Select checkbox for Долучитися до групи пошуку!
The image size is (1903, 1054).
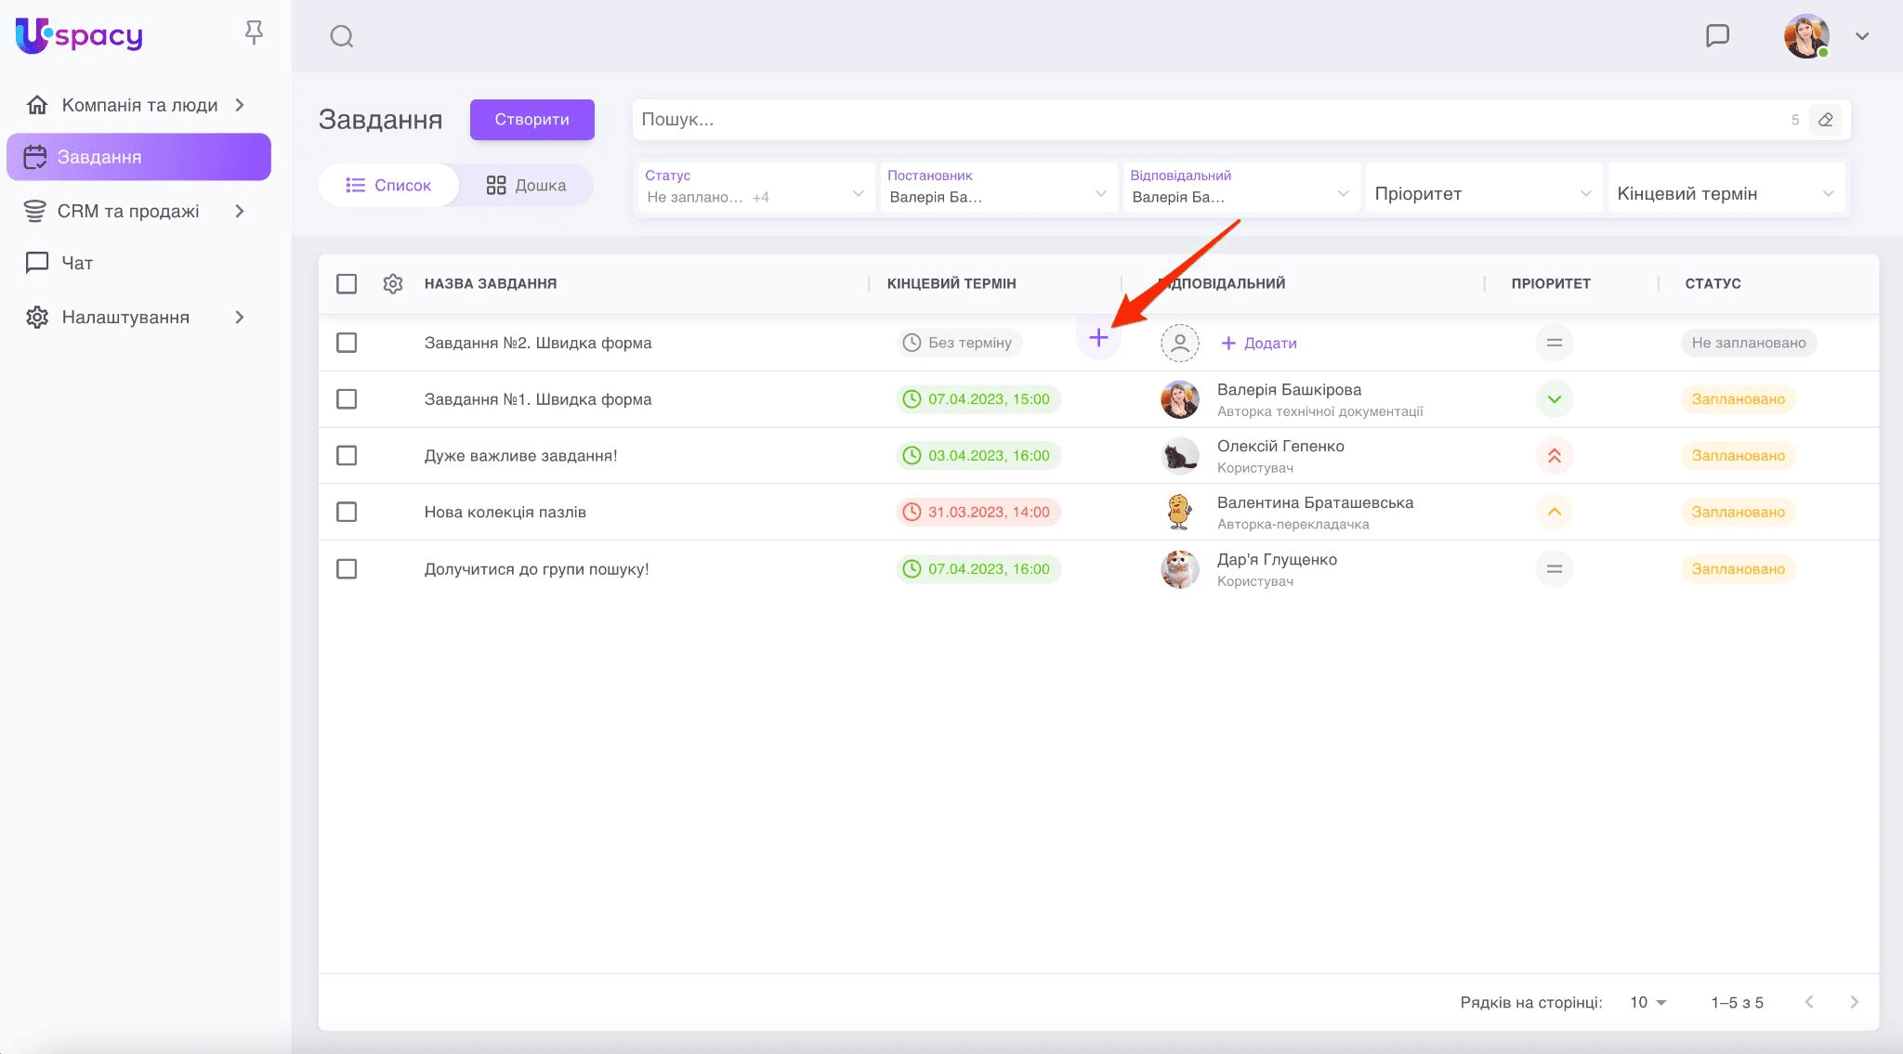347,568
